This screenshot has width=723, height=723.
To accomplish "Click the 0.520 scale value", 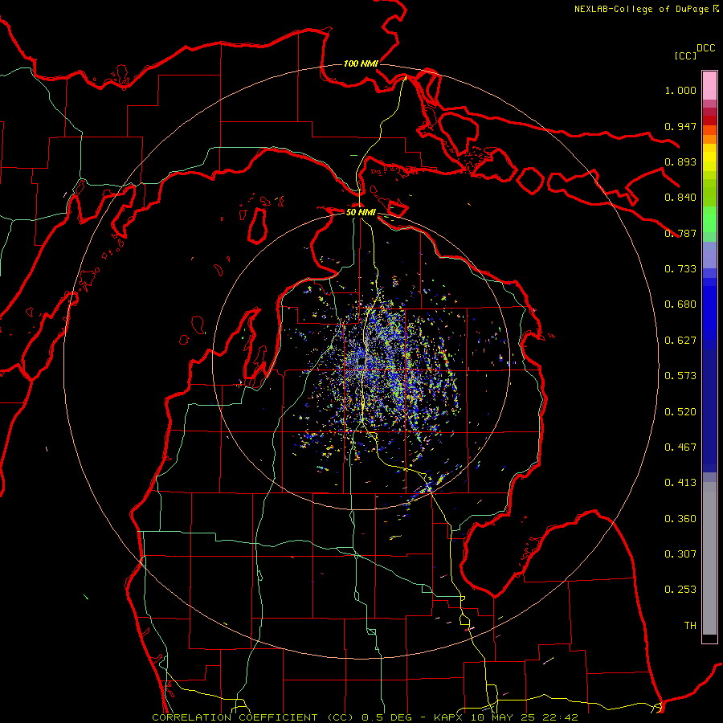I will [680, 412].
